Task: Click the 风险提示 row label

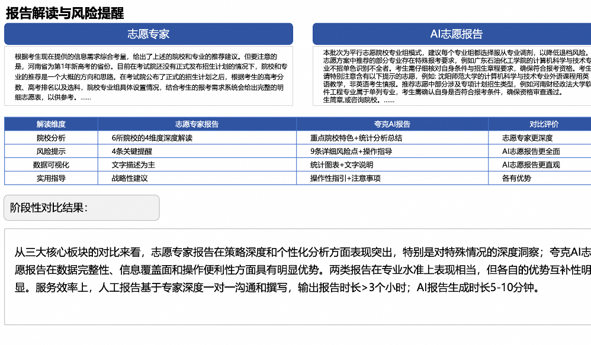Action: point(51,151)
